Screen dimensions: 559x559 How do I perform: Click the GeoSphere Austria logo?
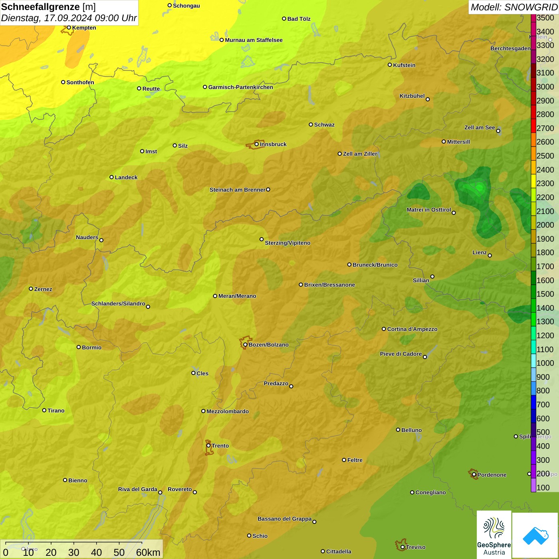pos(494,535)
